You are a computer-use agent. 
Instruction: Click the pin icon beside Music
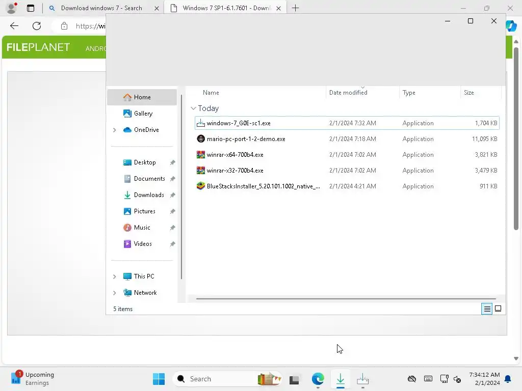pos(172,228)
